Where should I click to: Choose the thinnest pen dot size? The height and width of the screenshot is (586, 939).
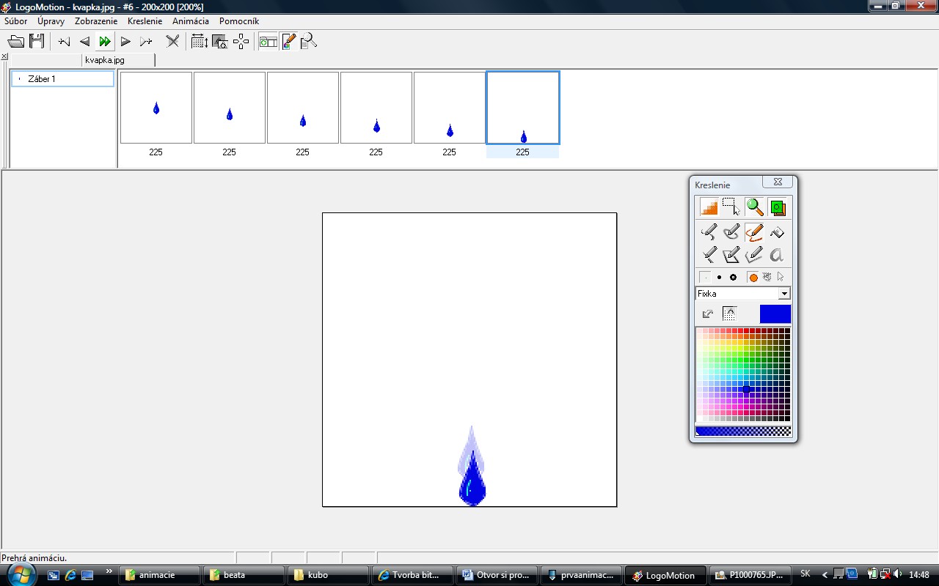(705, 278)
